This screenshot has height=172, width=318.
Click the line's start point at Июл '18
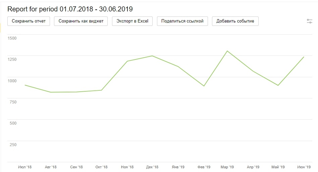(25, 85)
